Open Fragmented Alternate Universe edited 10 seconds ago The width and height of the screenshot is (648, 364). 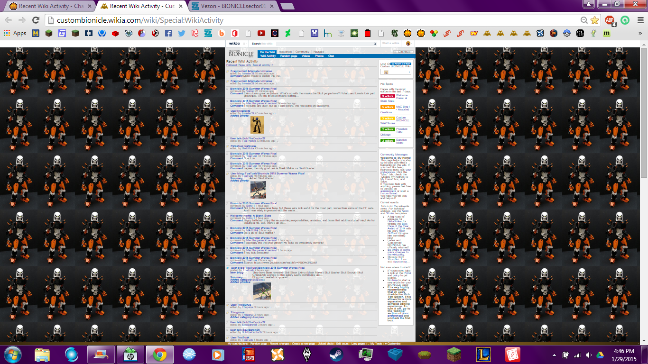tap(251, 71)
